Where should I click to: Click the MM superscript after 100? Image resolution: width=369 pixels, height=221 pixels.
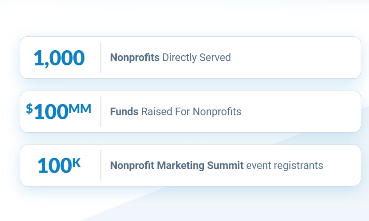tap(80, 109)
